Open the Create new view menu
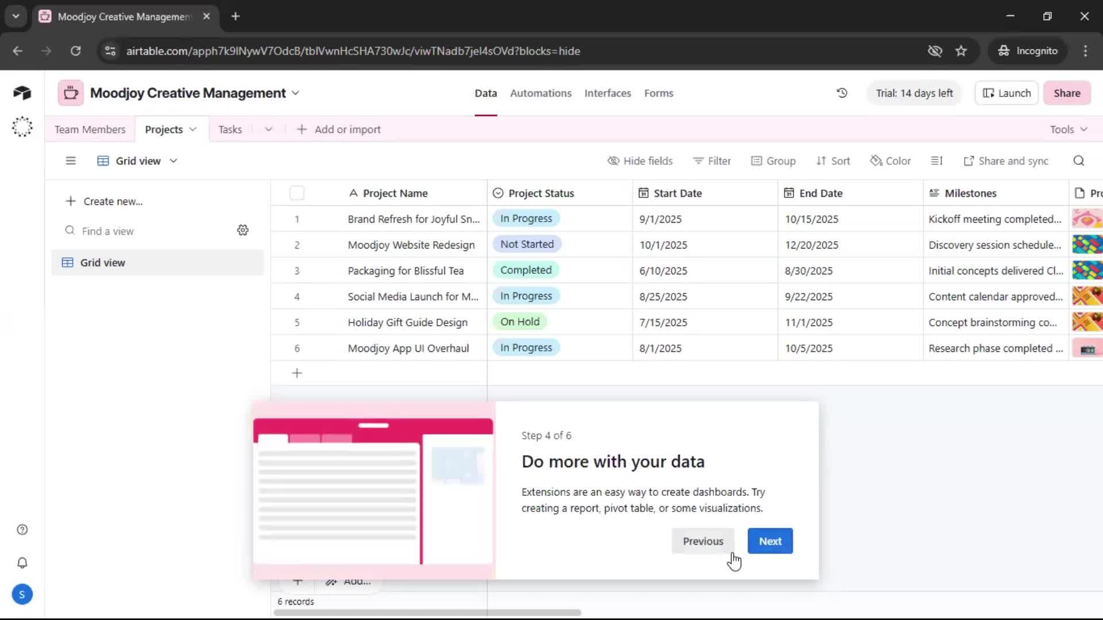The image size is (1103, 620). coord(104,201)
